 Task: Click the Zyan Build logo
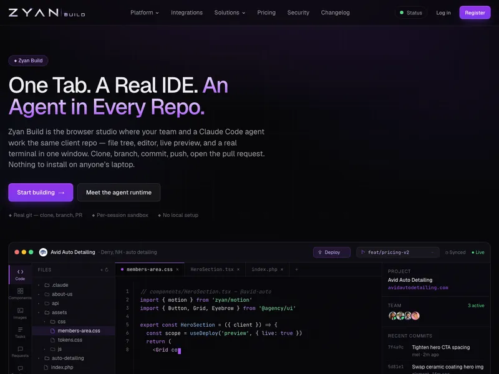[x=47, y=12]
